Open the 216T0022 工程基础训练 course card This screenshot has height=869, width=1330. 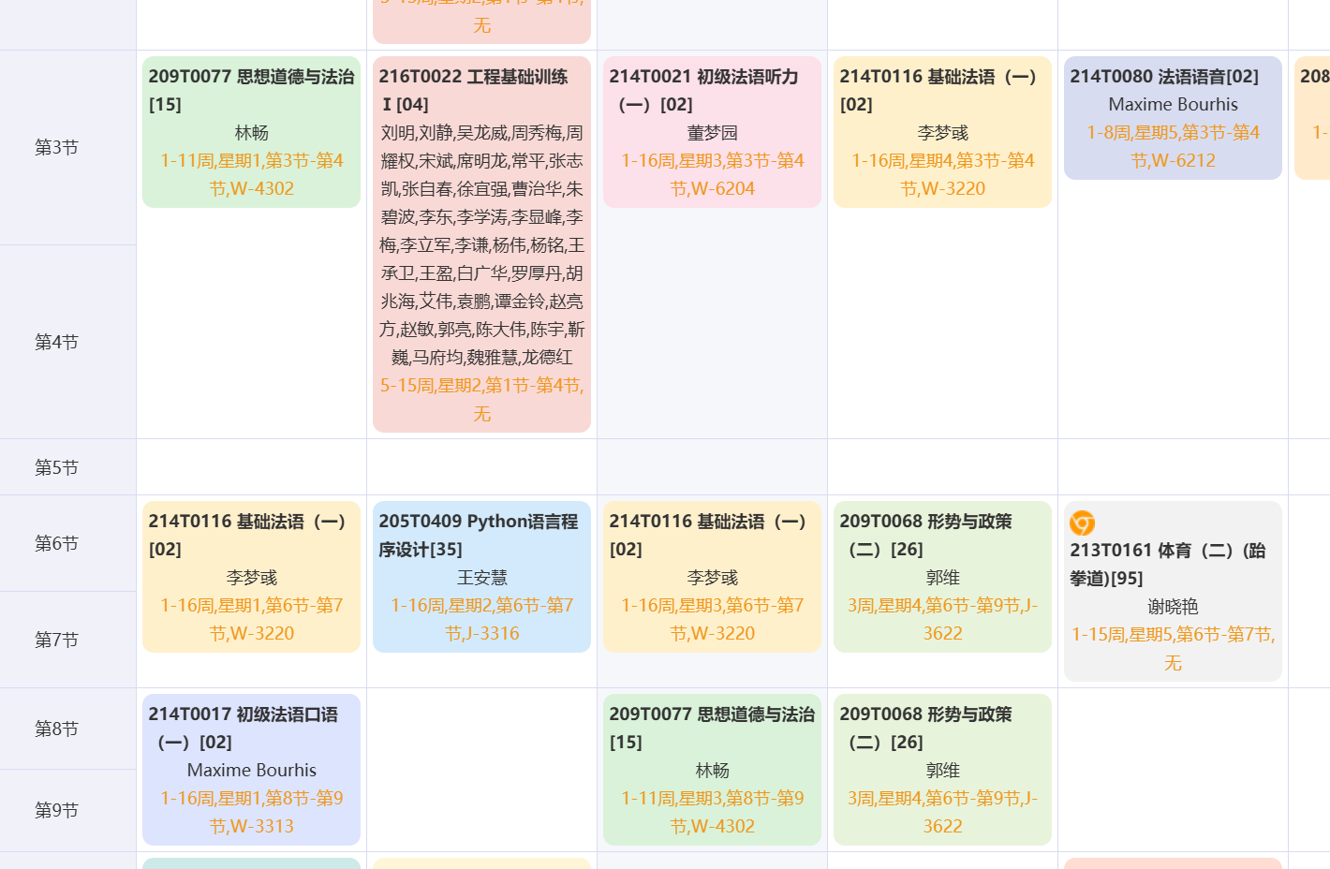click(481, 243)
